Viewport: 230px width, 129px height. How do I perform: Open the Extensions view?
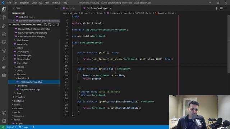[x=4, y=34]
